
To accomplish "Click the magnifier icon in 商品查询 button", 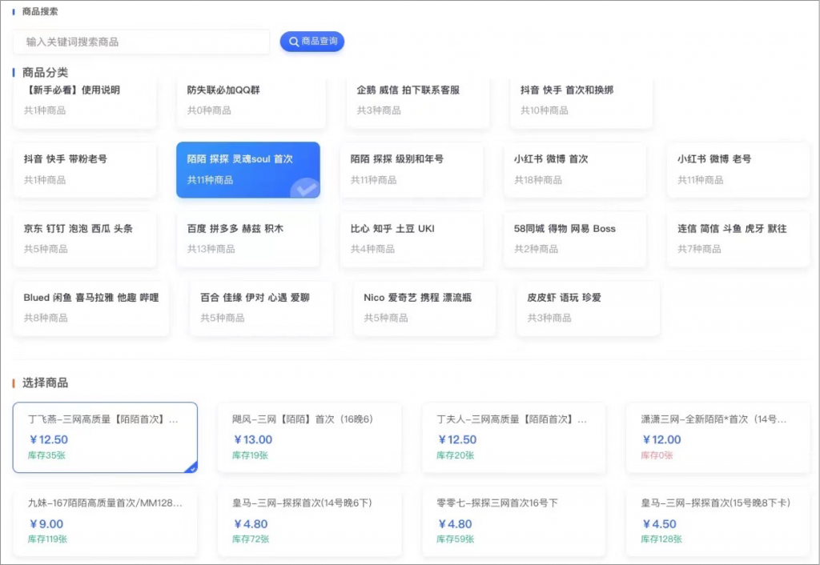I will click(x=294, y=42).
